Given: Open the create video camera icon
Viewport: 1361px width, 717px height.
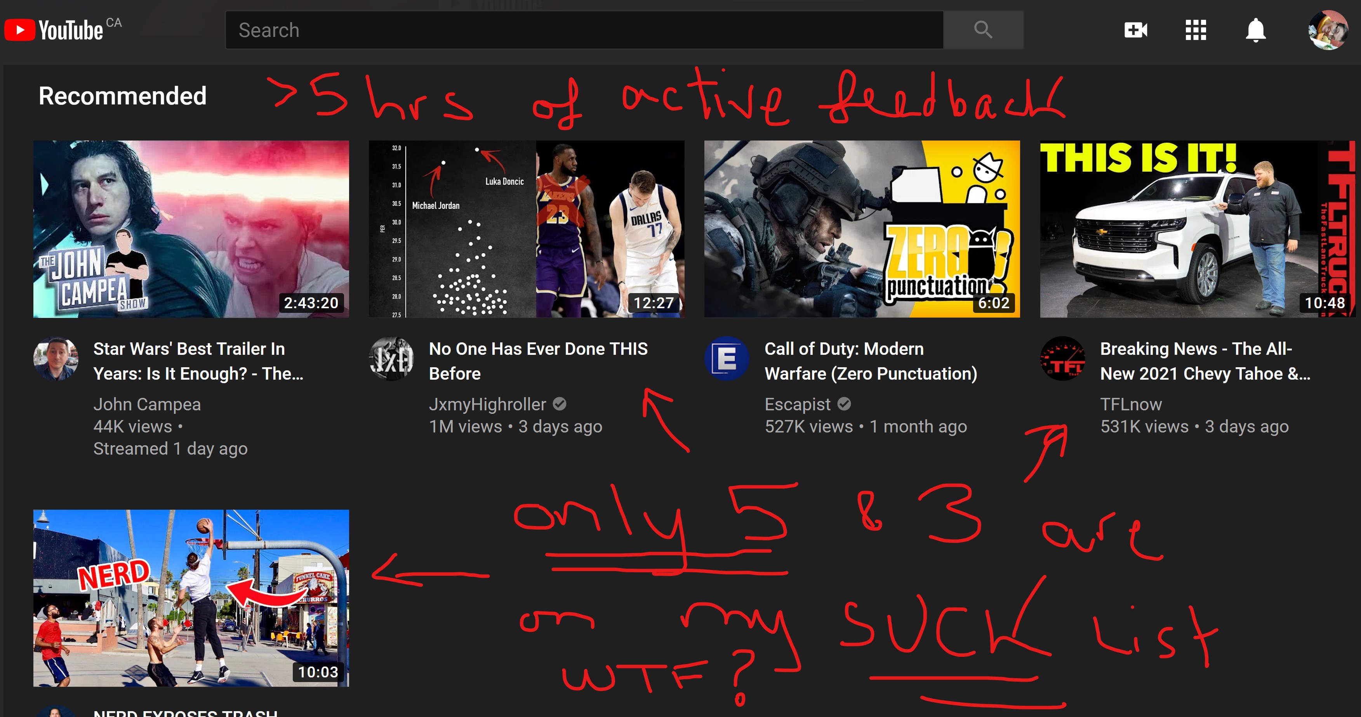Looking at the screenshot, I should (1135, 30).
